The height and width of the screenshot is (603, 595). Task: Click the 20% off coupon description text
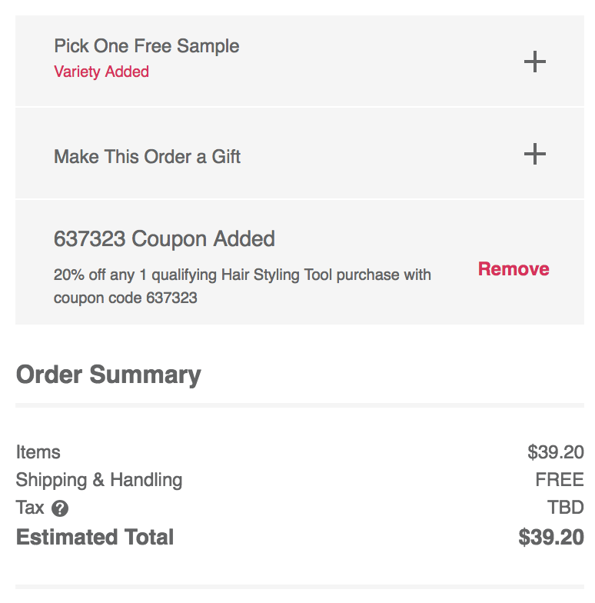pyautogui.click(x=242, y=286)
